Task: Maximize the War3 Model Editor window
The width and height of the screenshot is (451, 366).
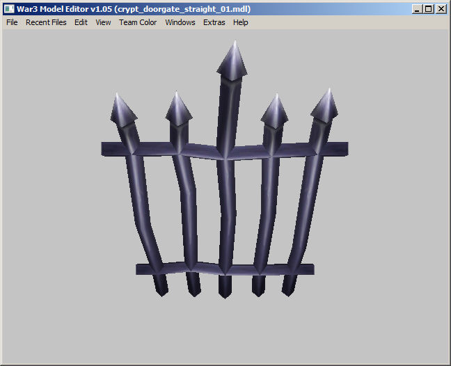Action: 429,9
